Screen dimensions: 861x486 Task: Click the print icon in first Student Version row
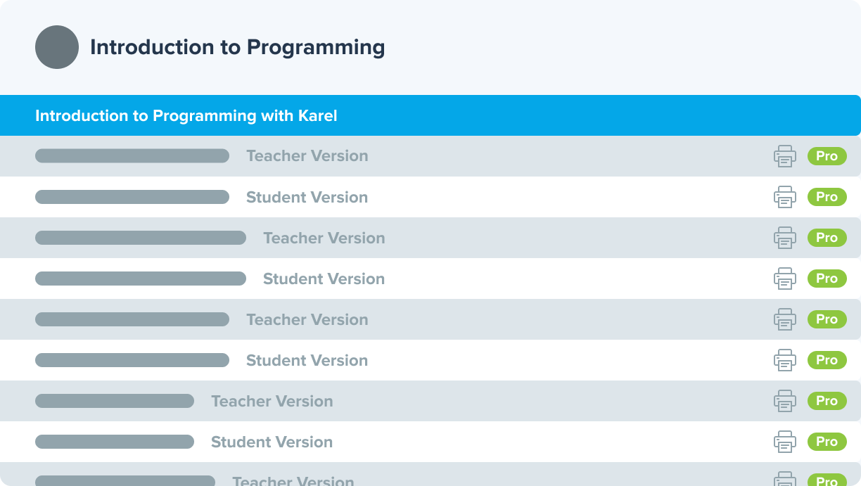tap(785, 197)
